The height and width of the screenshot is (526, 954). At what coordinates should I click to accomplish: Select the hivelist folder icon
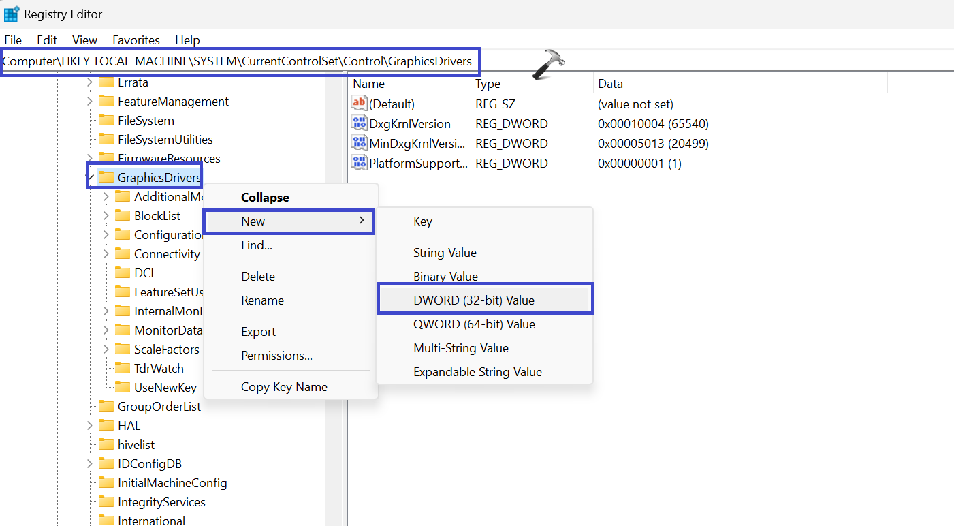(x=106, y=444)
